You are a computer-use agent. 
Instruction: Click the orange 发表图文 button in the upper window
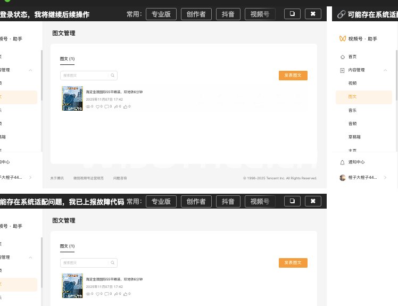click(x=293, y=76)
